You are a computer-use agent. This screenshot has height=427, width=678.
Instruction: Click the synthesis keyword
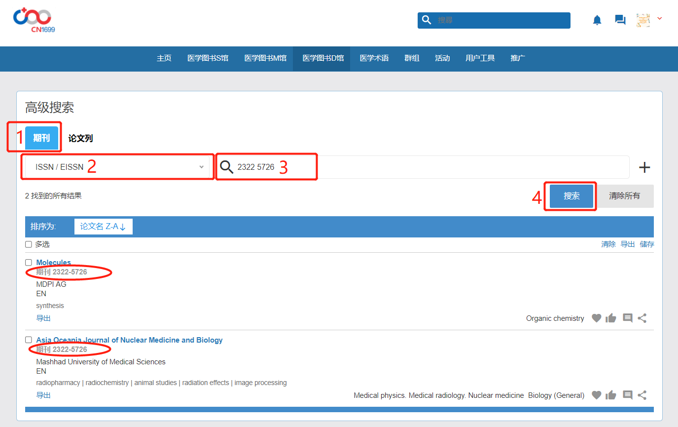coord(50,306)
